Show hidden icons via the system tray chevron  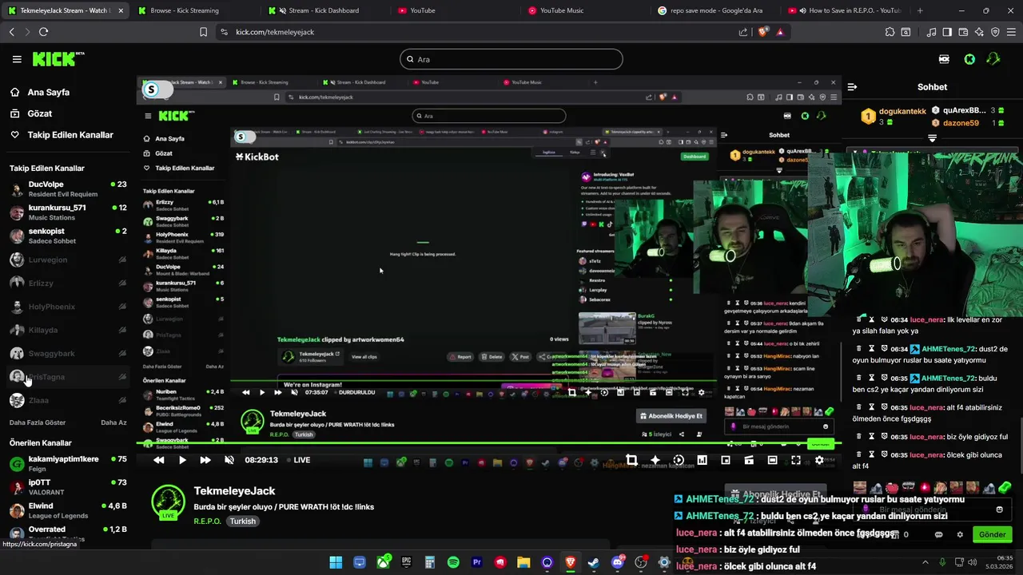[x=925, y=562]
